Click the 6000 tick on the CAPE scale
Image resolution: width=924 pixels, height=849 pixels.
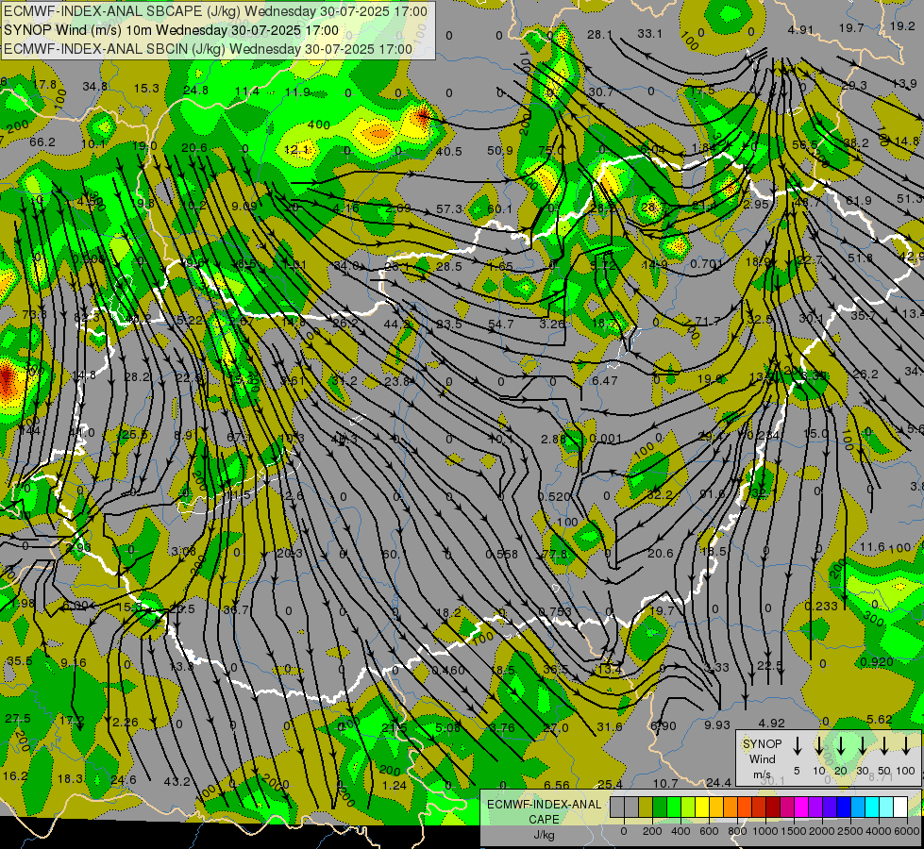coord(908,831)
